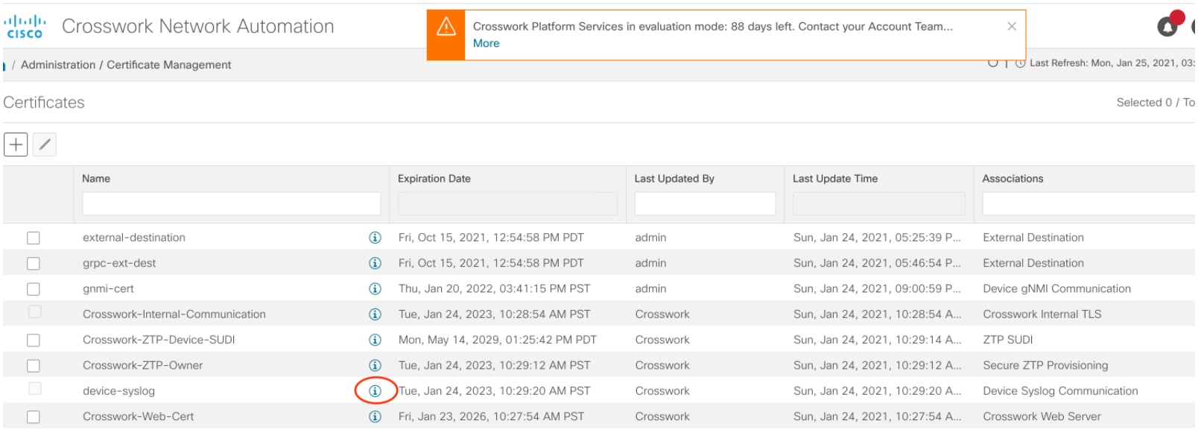Click the Expiration Date filter field
1201x441 pixels.
507,203
